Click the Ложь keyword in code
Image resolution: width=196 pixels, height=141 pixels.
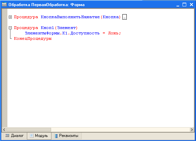click(113, 33)
